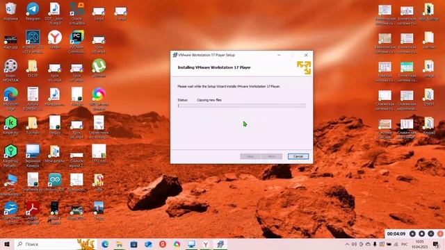Click the greyed-out Next button in Setup

click(272, 156)
